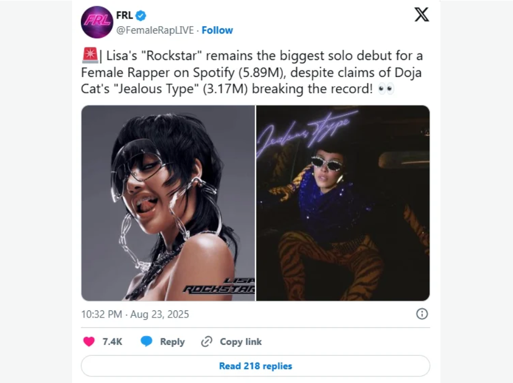Viewport: 513px width, 383px height.
Task: Click the Reply text label
Action: 172,342
